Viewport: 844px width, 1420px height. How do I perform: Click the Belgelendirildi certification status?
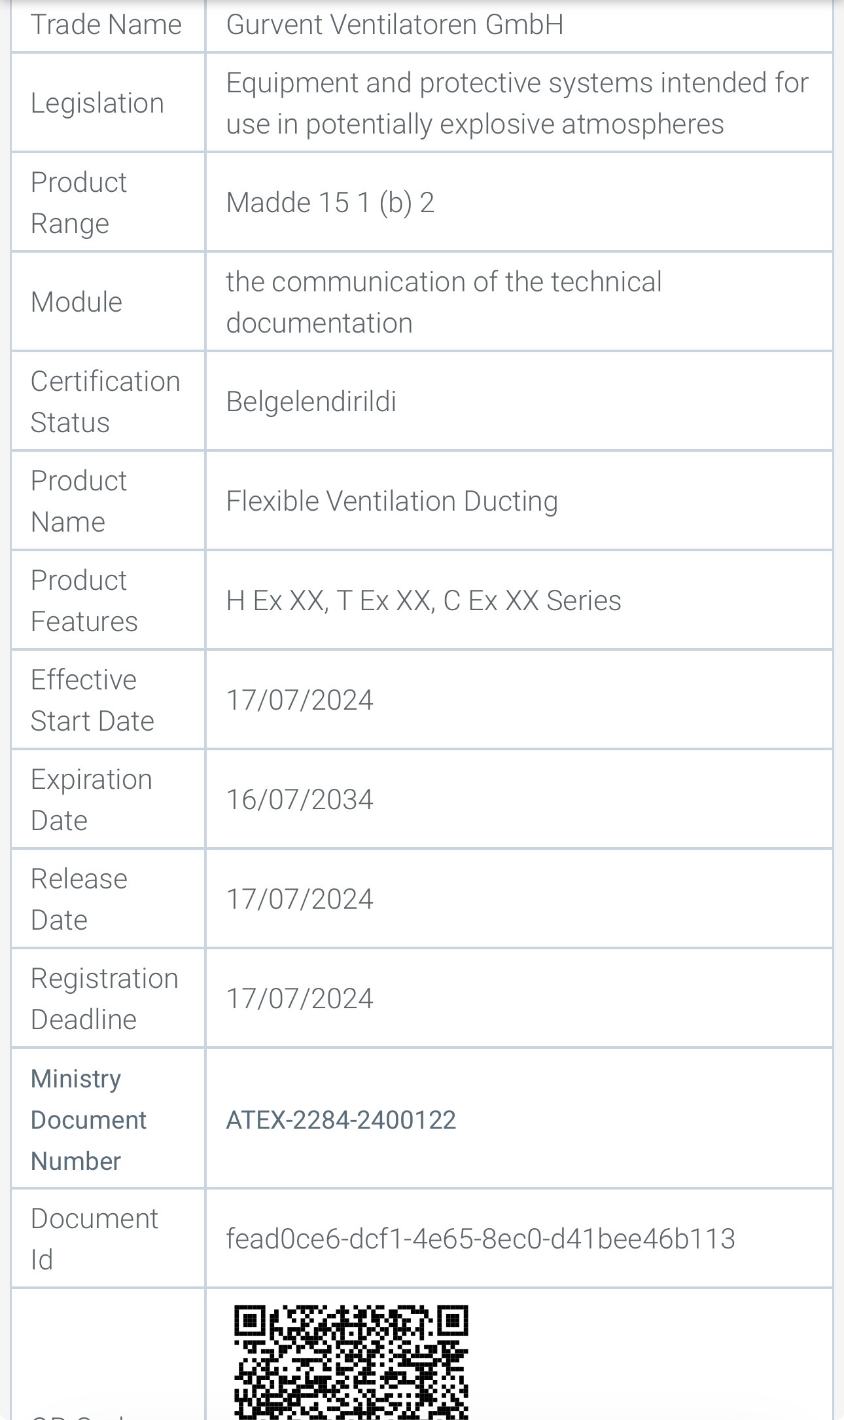click(x=311, y=401)
